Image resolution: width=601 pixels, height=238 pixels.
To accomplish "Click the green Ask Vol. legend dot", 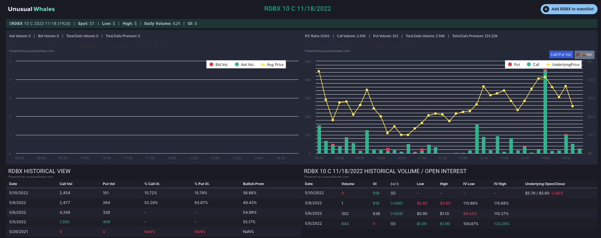I will coord(237,64).
